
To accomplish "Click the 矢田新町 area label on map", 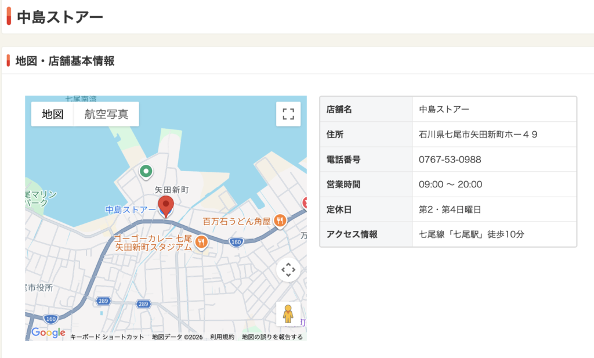I will [171, 190].
